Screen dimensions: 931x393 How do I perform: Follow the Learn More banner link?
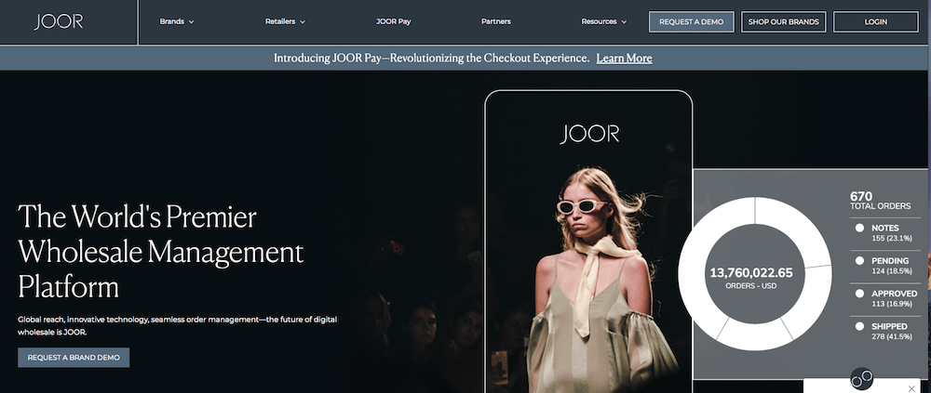pos(624,59)
